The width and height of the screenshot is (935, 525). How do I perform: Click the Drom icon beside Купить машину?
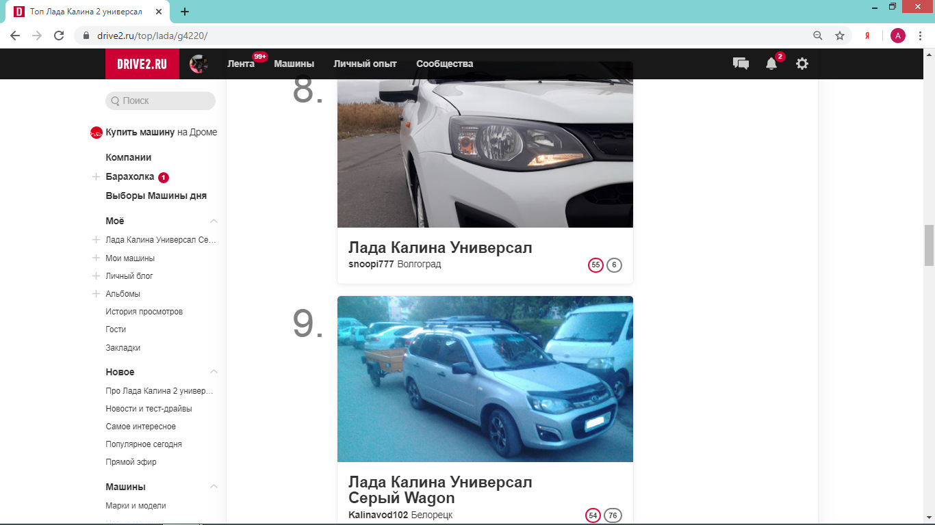click(97, 133)
